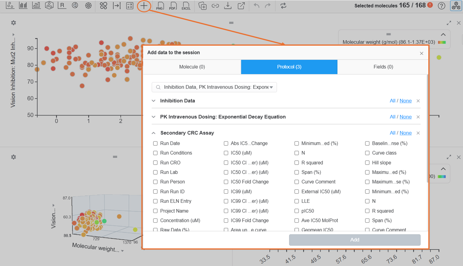Switch to the Fields tab
This screenshot has height=266, width=463.
coord(383,67)
